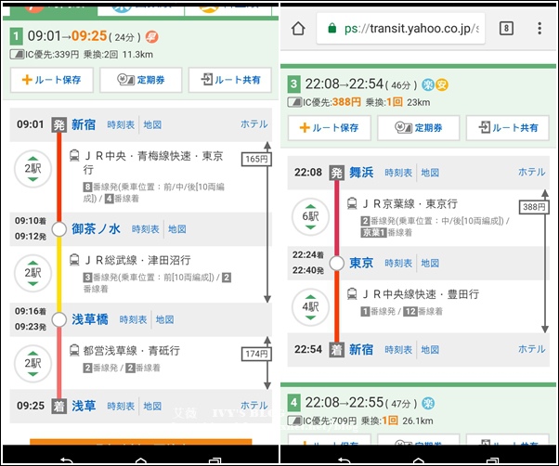Open the browser tab switcher showing 8
This screenshot has height=466, width=559.
point(506,29)
